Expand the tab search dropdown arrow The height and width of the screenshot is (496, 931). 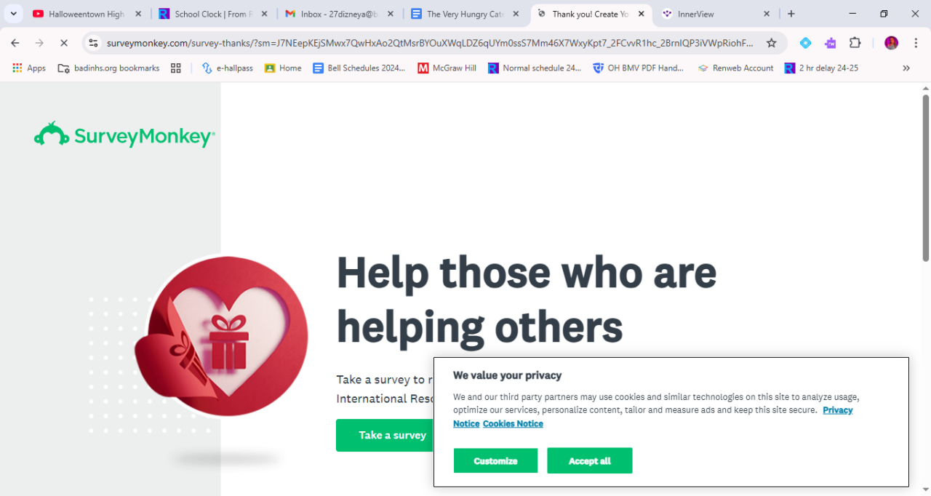click(x=13, y=14)
